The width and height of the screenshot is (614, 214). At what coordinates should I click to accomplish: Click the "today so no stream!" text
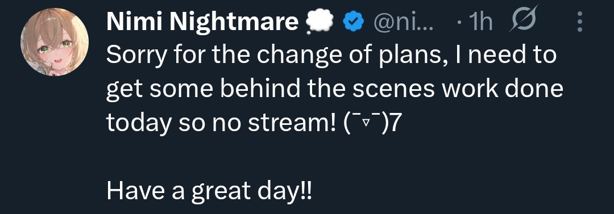tap(221, 124)
